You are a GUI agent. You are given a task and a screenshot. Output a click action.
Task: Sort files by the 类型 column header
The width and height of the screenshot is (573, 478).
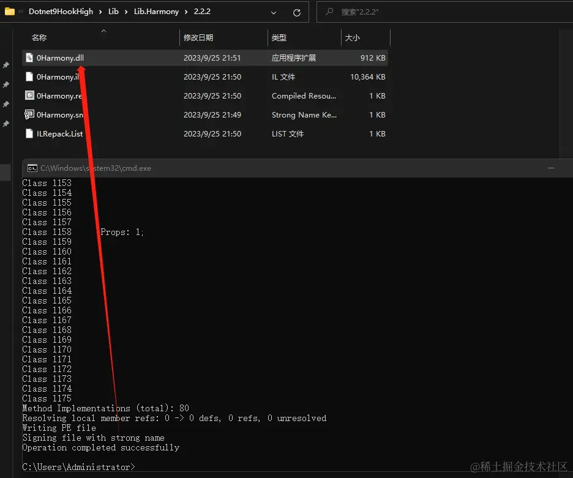(279, 38)
